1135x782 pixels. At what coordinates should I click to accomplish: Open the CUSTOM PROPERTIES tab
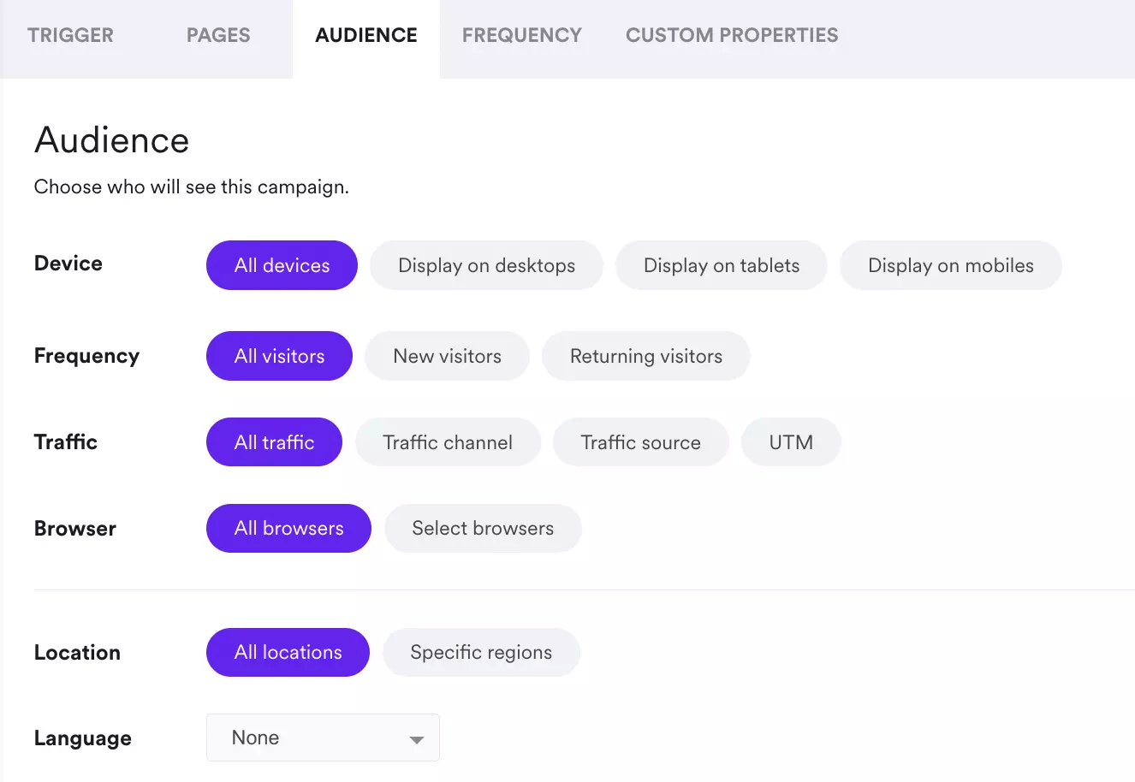[x=731, y=35]
